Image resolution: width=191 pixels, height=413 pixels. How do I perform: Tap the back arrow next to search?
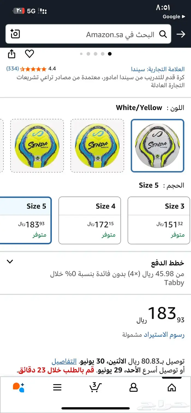(x=181, y=34)
